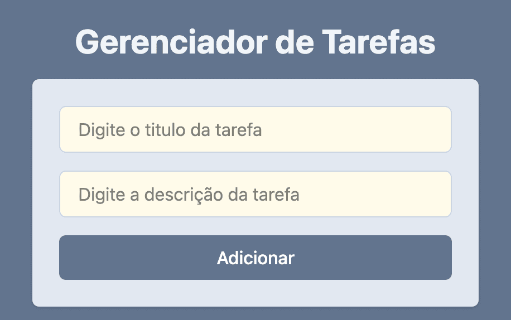The height and width of the screenshot is (320, 511).
Task: Click the placeholder 'Digite o titulo da tarefa'
Action: pos(170,130)
